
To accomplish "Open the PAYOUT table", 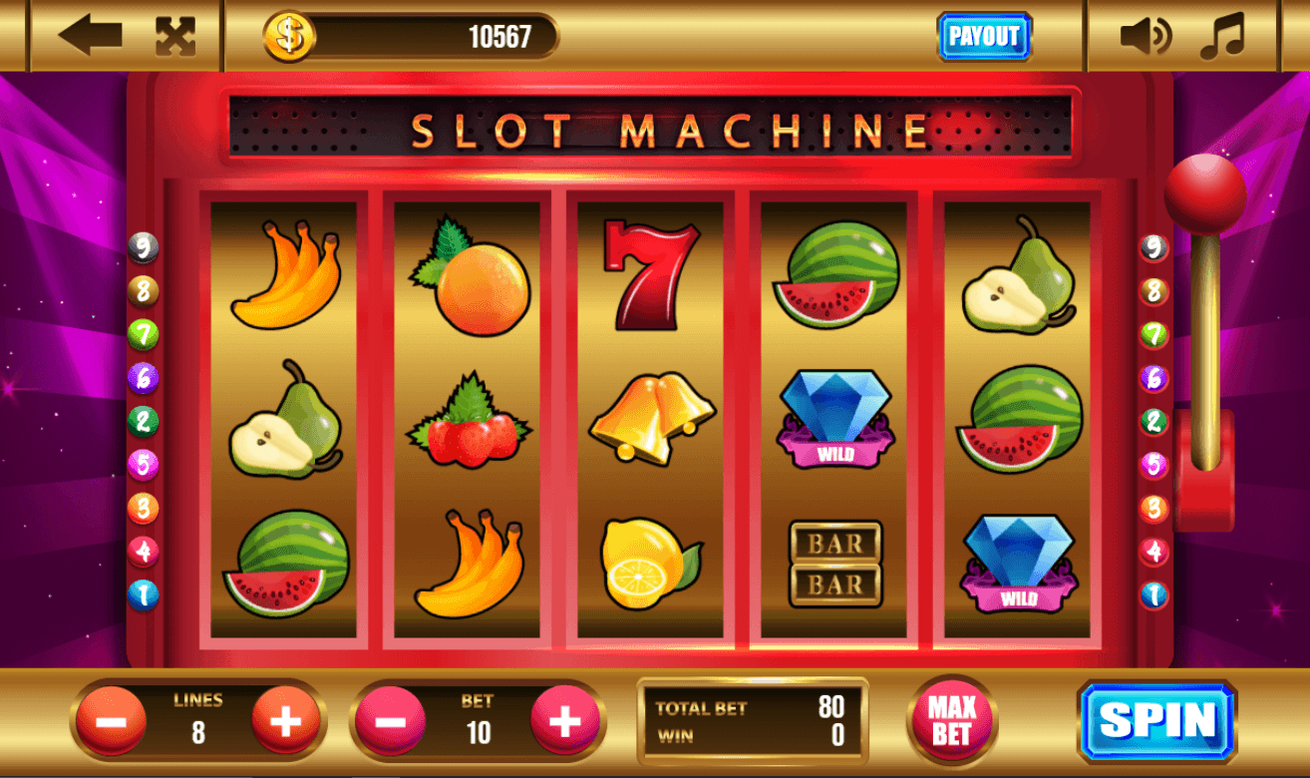I will point(984,37).
